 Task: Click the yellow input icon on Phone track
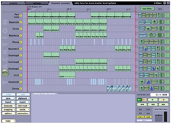[21, 42]
